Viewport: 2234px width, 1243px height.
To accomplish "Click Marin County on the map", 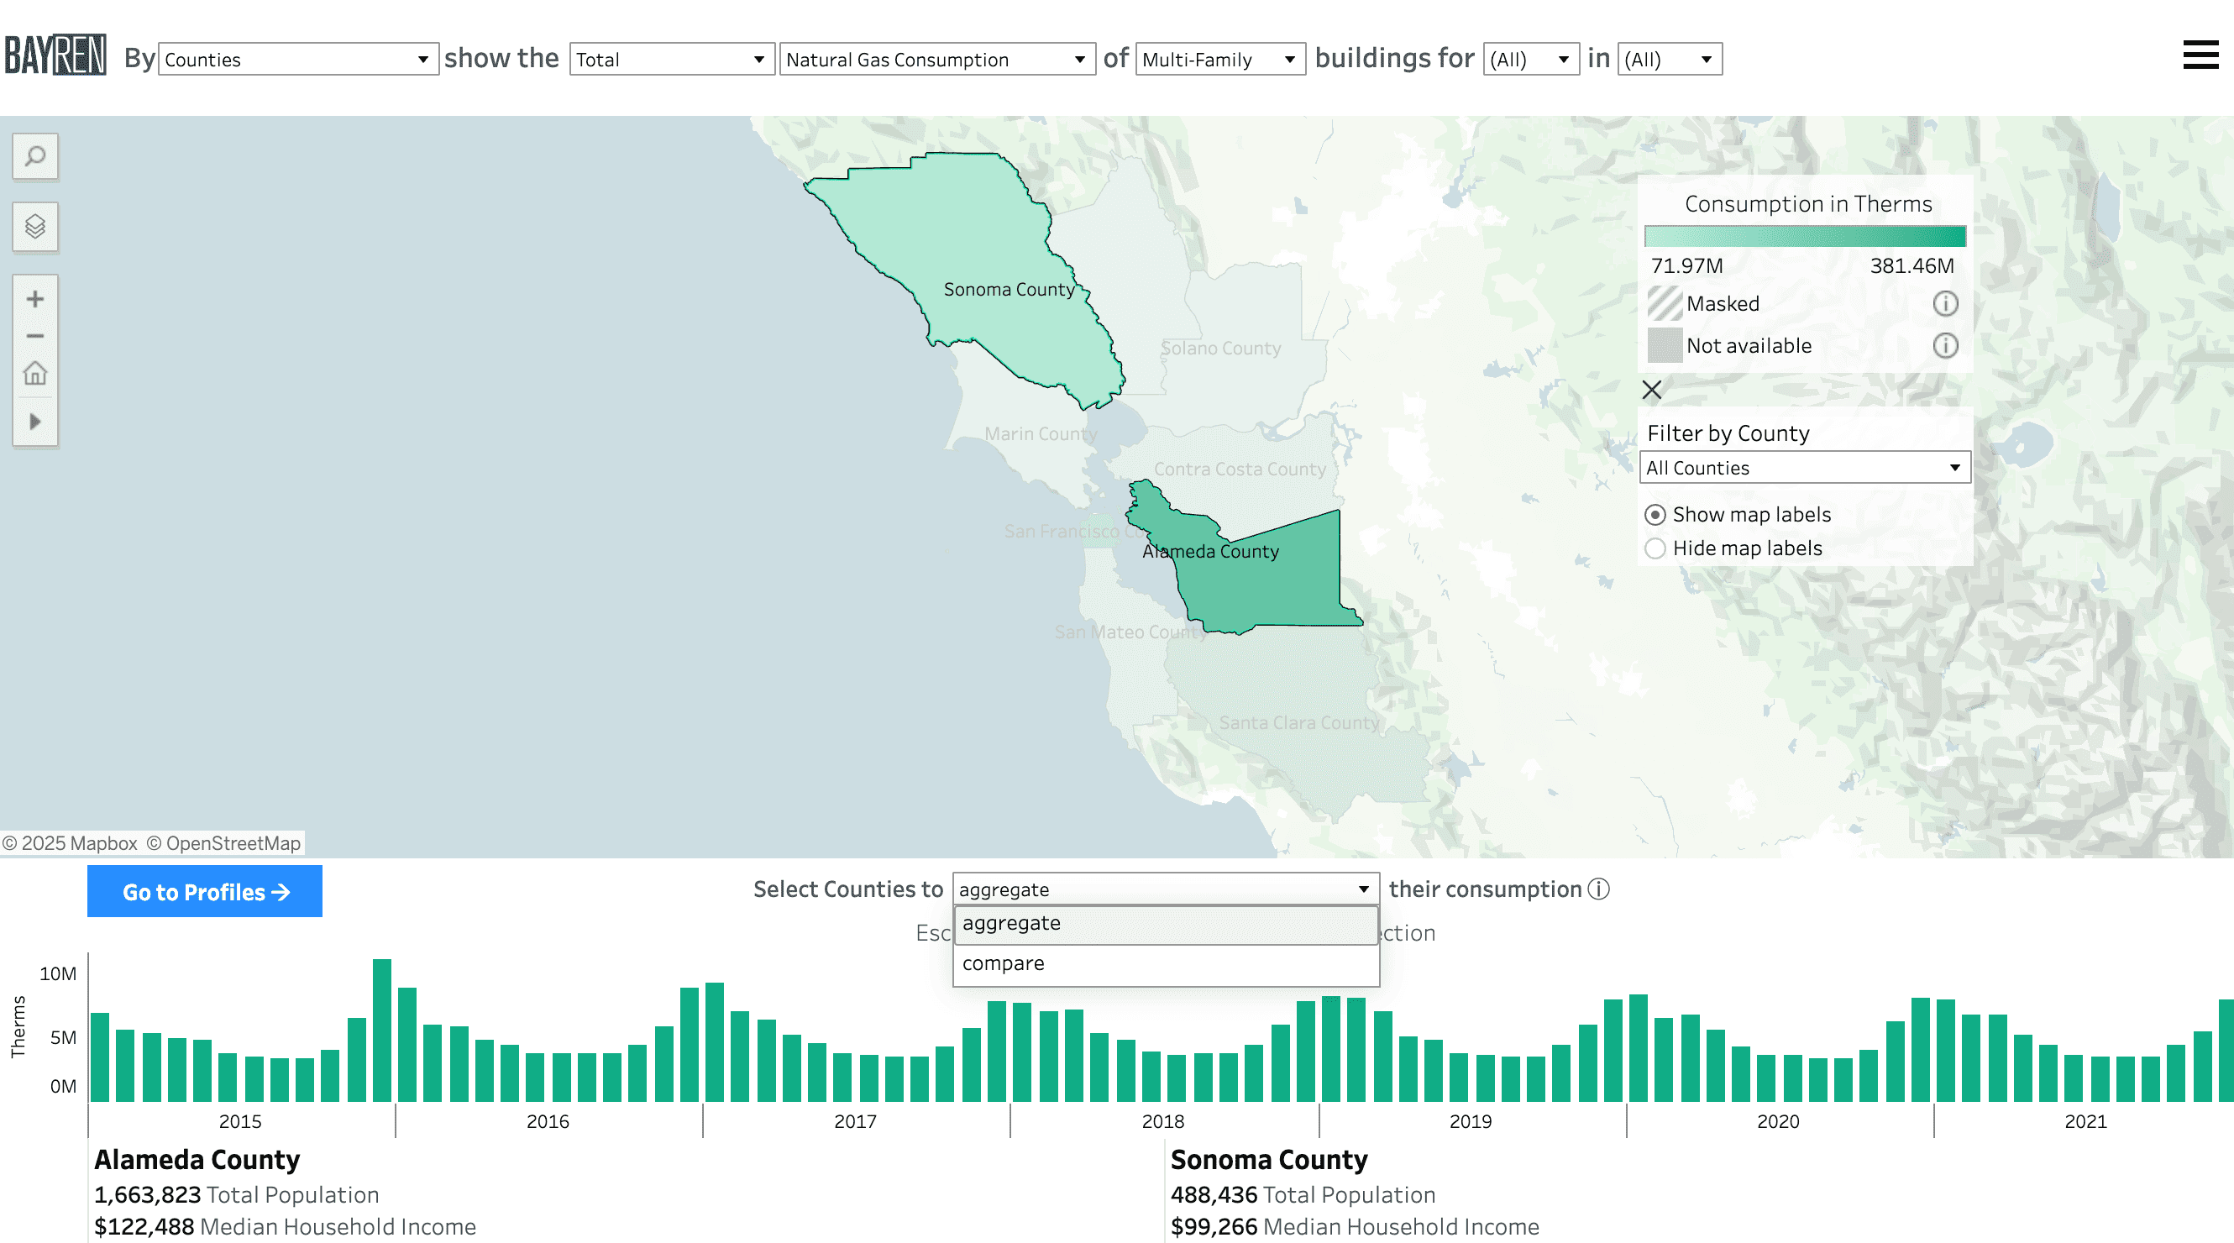I will (1040, 433).
